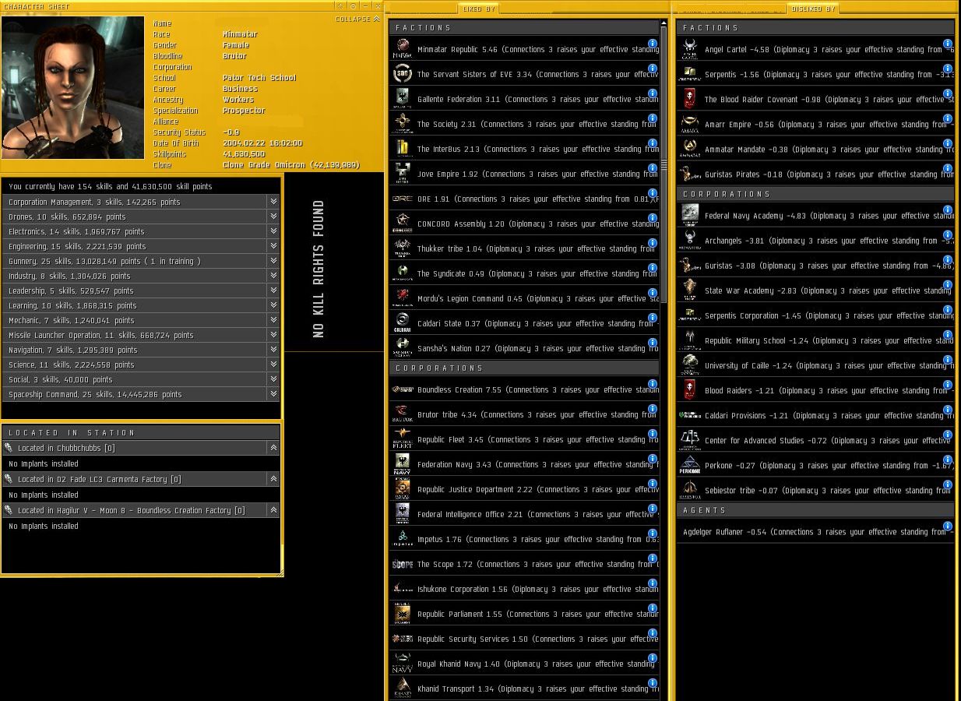Click the Republic Fleet logo
The width and height of the screenshot is (961, 701).
(402, 439)
